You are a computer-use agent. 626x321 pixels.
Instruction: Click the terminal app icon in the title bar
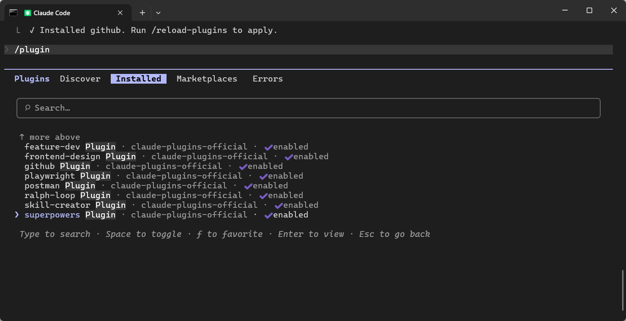[x=13, y=13]
